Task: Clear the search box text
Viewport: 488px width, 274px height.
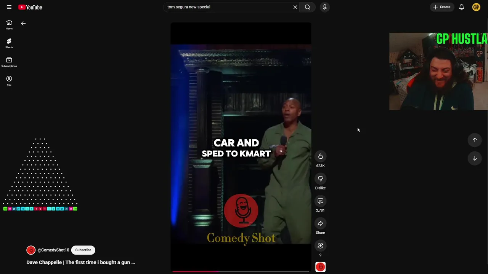Action: [295, 7]
